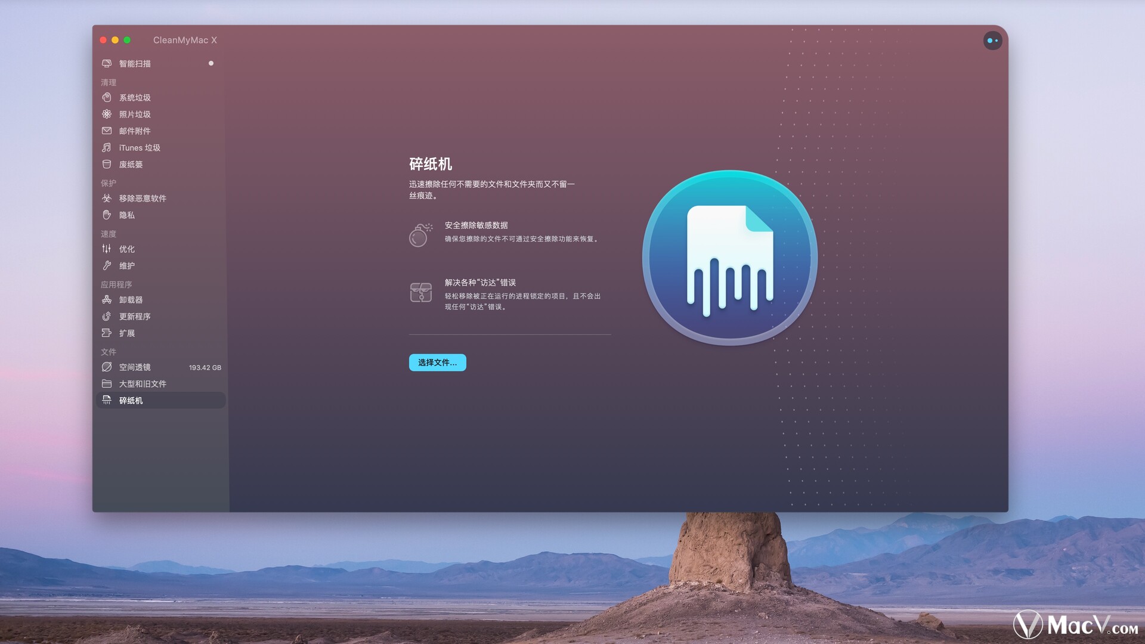This screenshot has height=644, width=1145.
Task: Click the 193.42 GB size label
Action: click(205, 367)
